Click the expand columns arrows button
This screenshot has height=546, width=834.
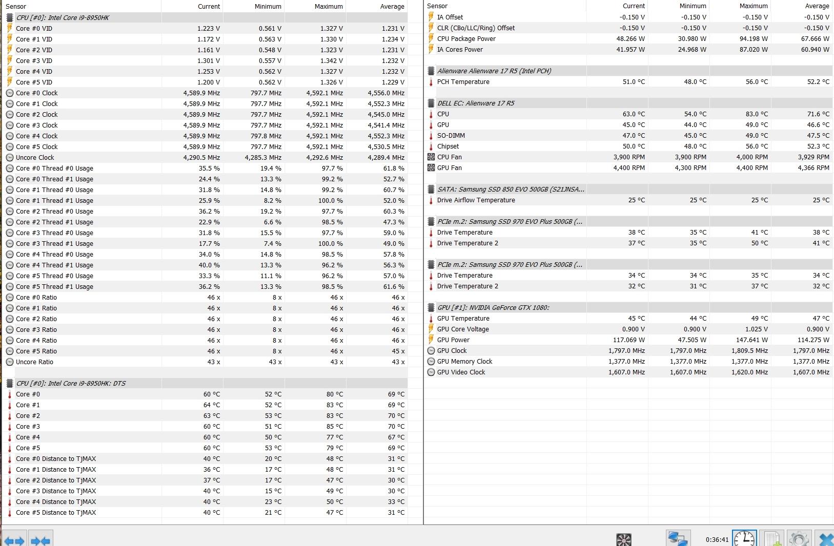(x=14, y=540)
